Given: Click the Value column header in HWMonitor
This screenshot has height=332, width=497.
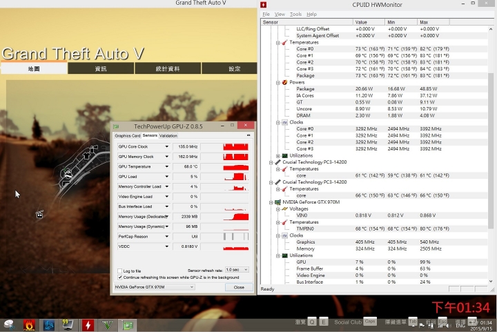Looking at the screenshot, I should point(369,22).
